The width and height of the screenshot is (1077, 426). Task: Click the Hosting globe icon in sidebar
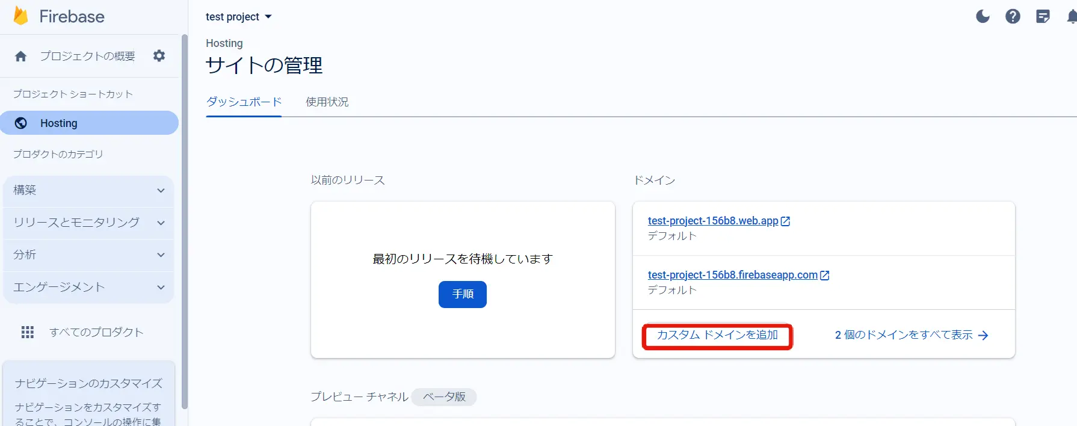(21, 123)
